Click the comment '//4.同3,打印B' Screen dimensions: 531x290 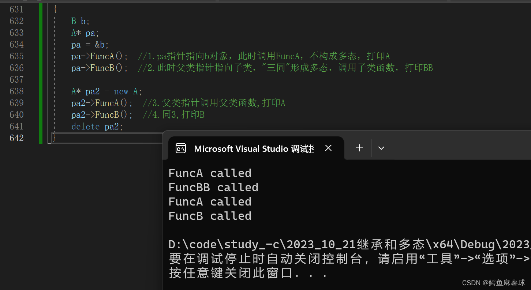point(173,115)
